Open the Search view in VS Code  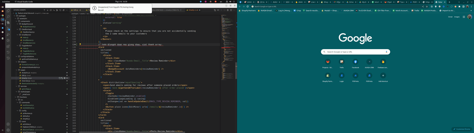click(x=8, y=17)
